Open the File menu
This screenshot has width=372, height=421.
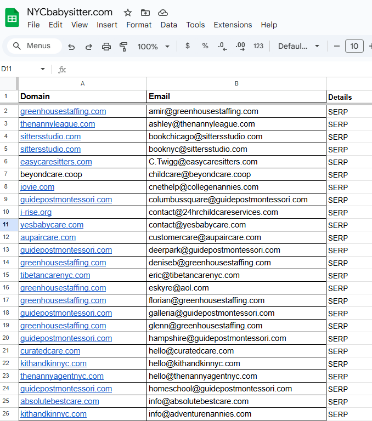pos(33,25)
